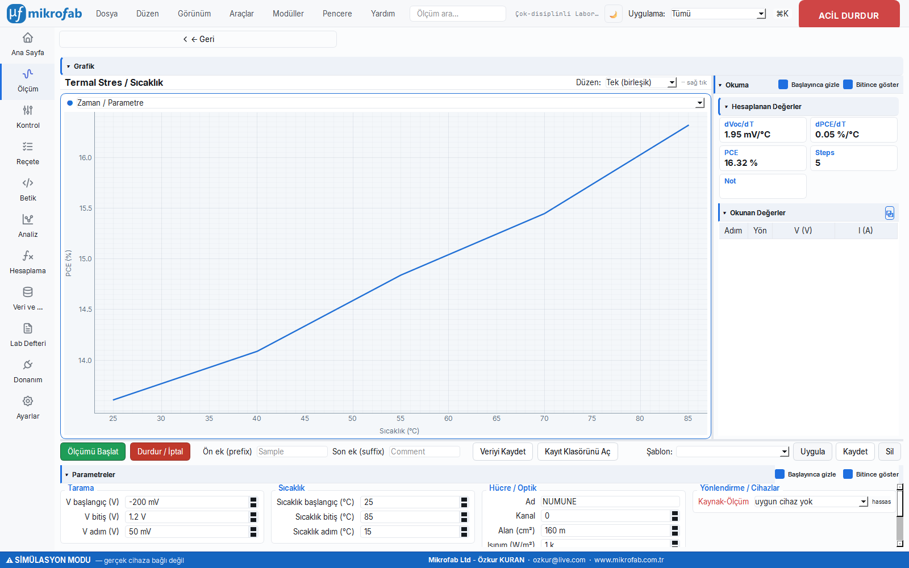Focus the Ölçüm ara search field
Screen dimensions: 909x568
[457, 14]
